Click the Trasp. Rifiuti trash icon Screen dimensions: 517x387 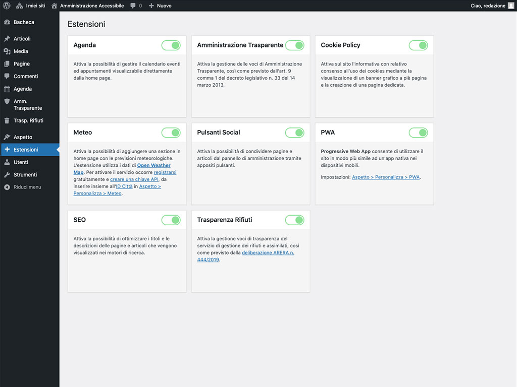pos(7,121)
